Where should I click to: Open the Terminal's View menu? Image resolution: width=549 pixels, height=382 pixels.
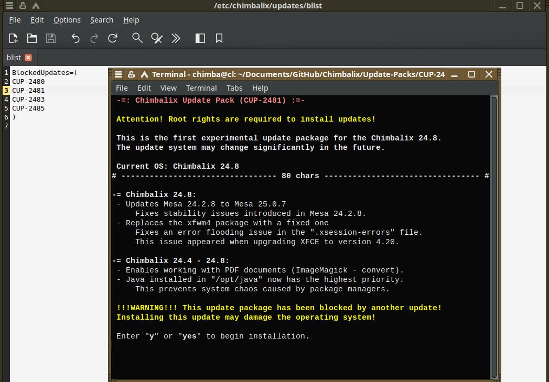click(x=168, y=88)
